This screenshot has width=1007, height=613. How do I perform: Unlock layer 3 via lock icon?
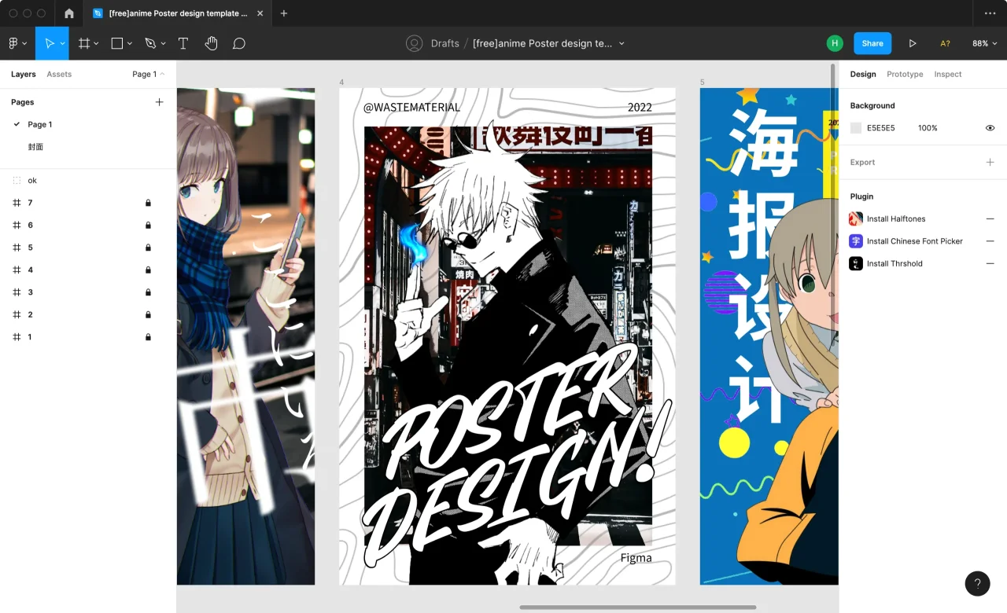(x=148, y=292)
